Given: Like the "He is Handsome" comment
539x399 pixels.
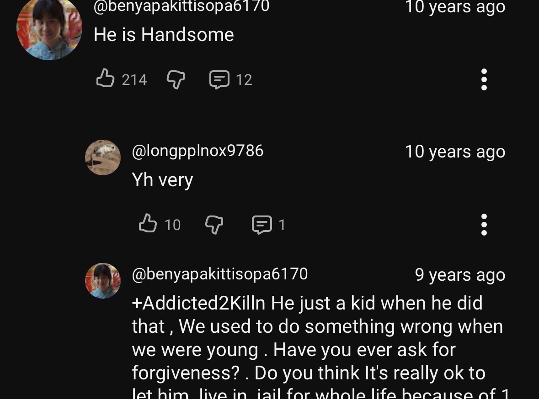Looking at the screenshot, I should click(106, 79).
